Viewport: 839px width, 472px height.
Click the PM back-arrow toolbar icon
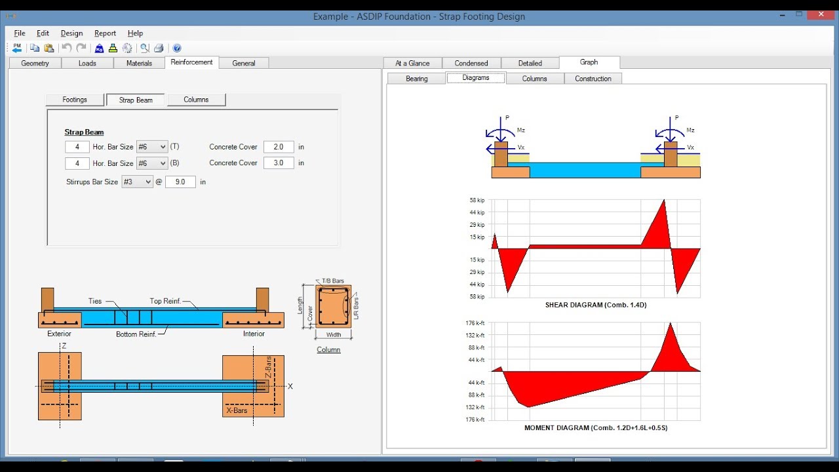(17, 48)
